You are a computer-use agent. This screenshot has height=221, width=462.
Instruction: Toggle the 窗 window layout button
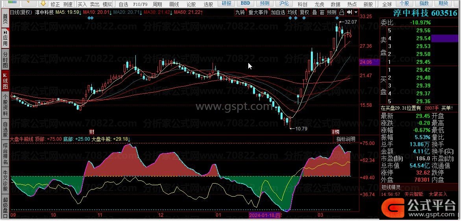[x=322, y=12]
